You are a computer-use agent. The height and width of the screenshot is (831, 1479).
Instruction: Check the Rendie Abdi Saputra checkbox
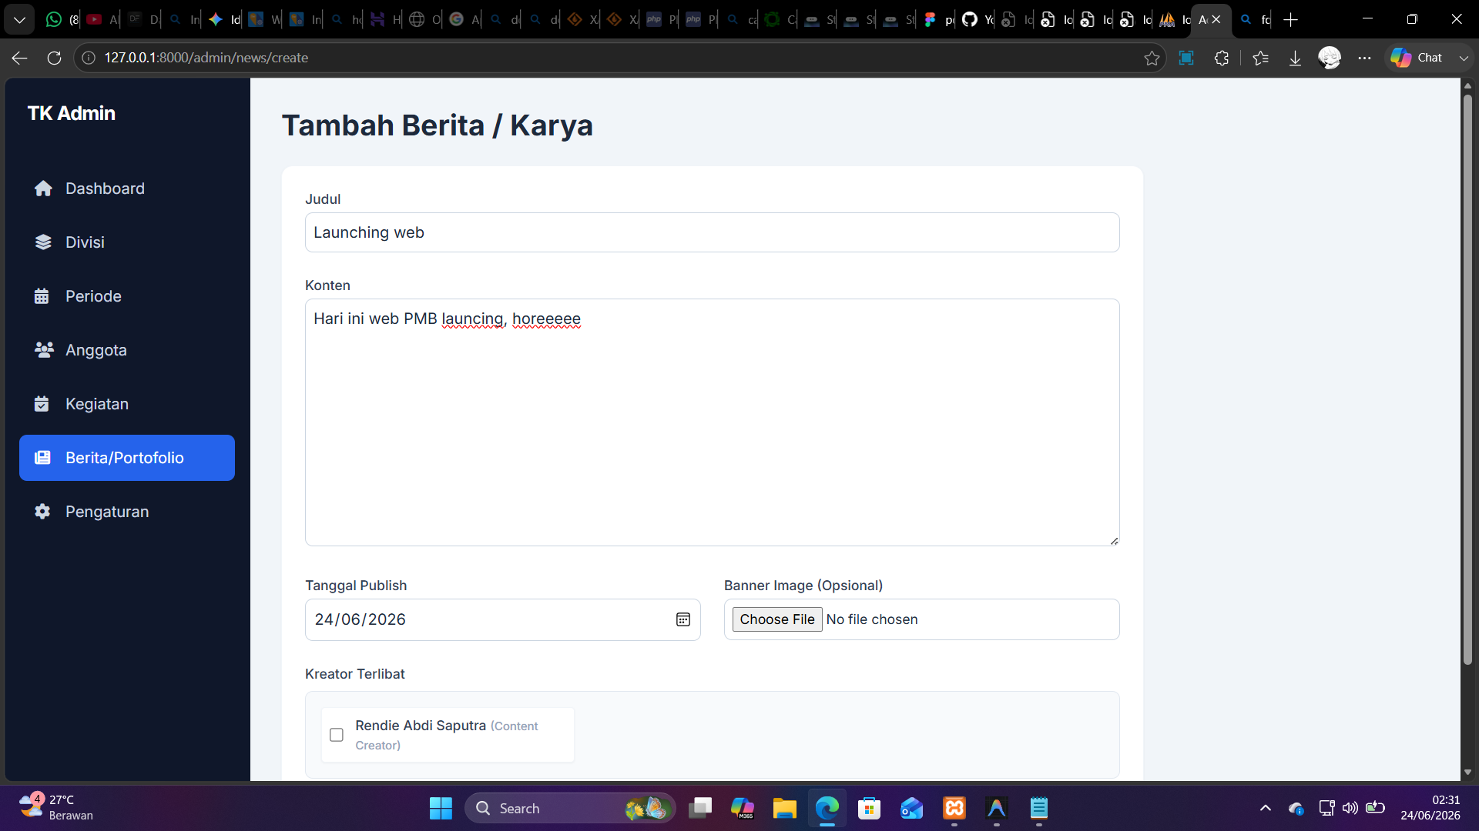click(337, 735)
